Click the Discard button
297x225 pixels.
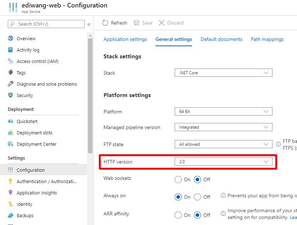coord(171,23)
